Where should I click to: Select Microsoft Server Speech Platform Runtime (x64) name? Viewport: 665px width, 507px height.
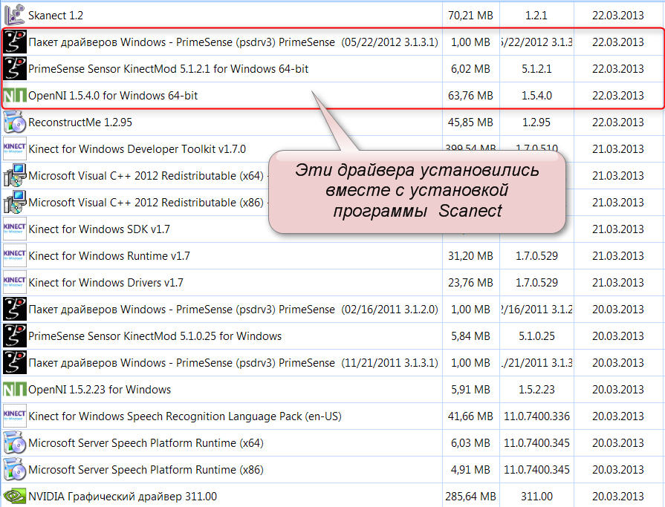click(146, 442)
